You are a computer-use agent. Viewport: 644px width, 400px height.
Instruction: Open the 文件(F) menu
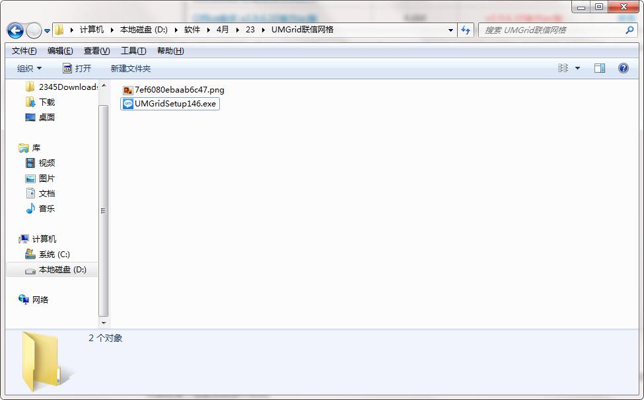[24, 51]
